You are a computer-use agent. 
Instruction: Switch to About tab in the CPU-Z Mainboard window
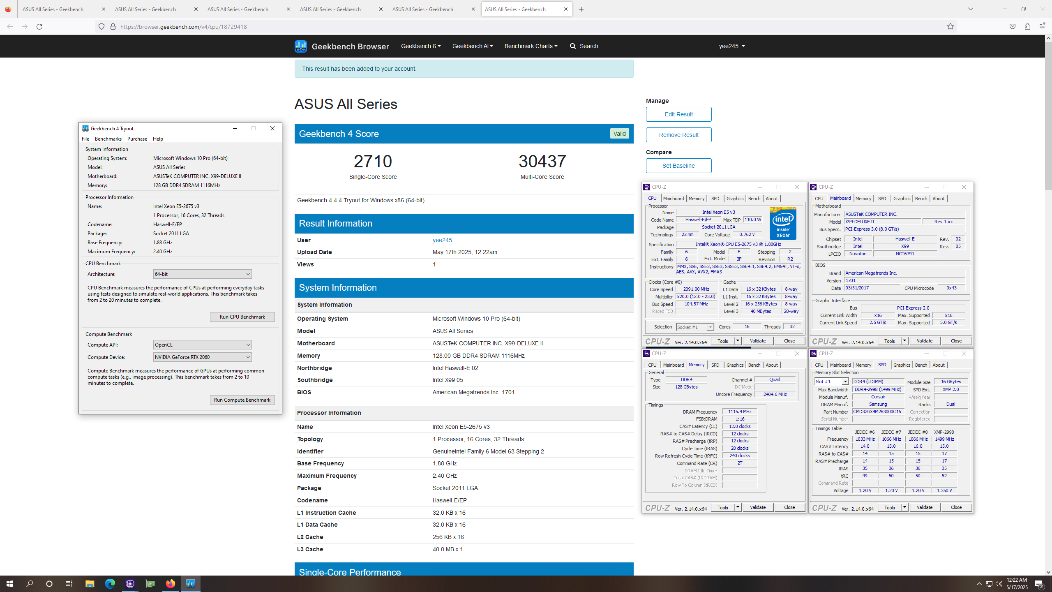[938, 199]
